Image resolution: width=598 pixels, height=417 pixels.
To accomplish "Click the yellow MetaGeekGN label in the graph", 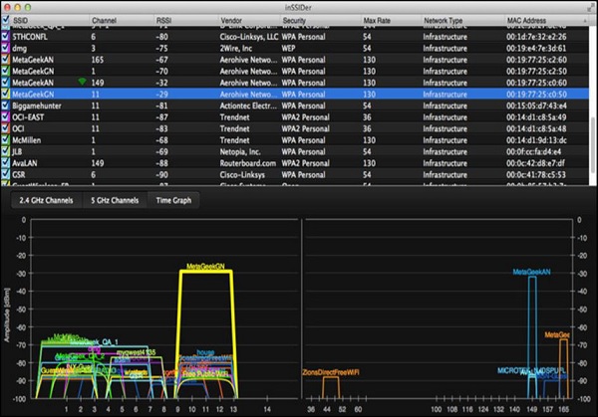I will (x=204, y=266).
